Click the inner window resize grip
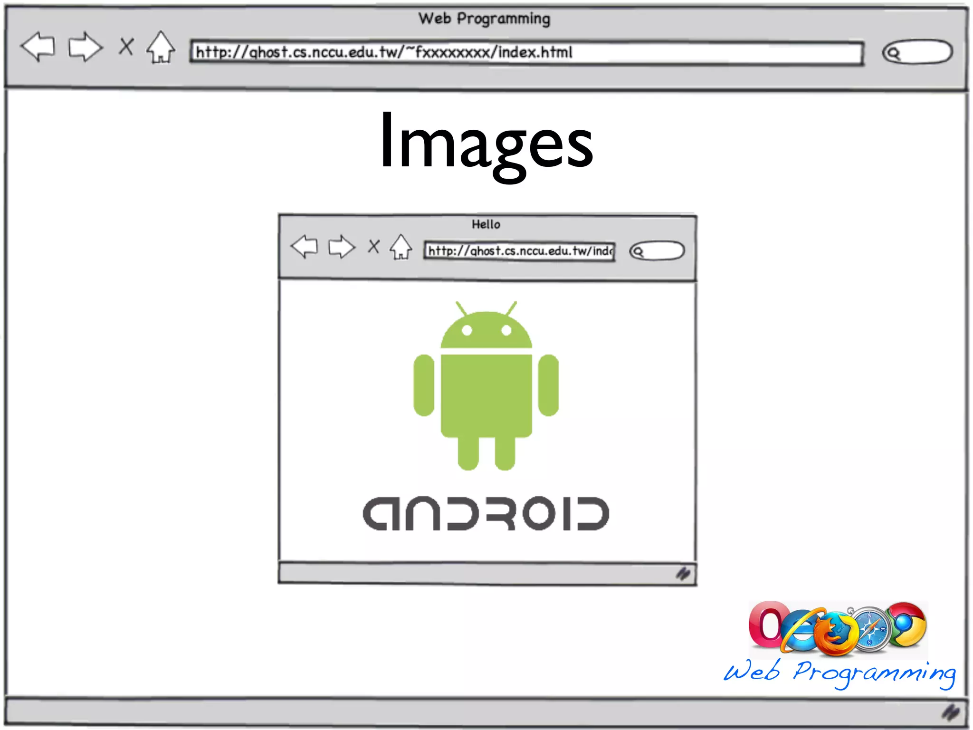The width and height of the screenshot is (973, 730). [683, 574]
